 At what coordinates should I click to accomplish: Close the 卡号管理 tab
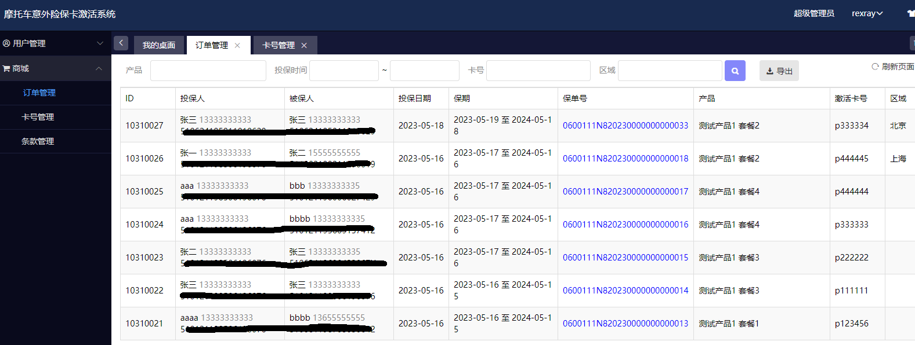tap(304, 45)
